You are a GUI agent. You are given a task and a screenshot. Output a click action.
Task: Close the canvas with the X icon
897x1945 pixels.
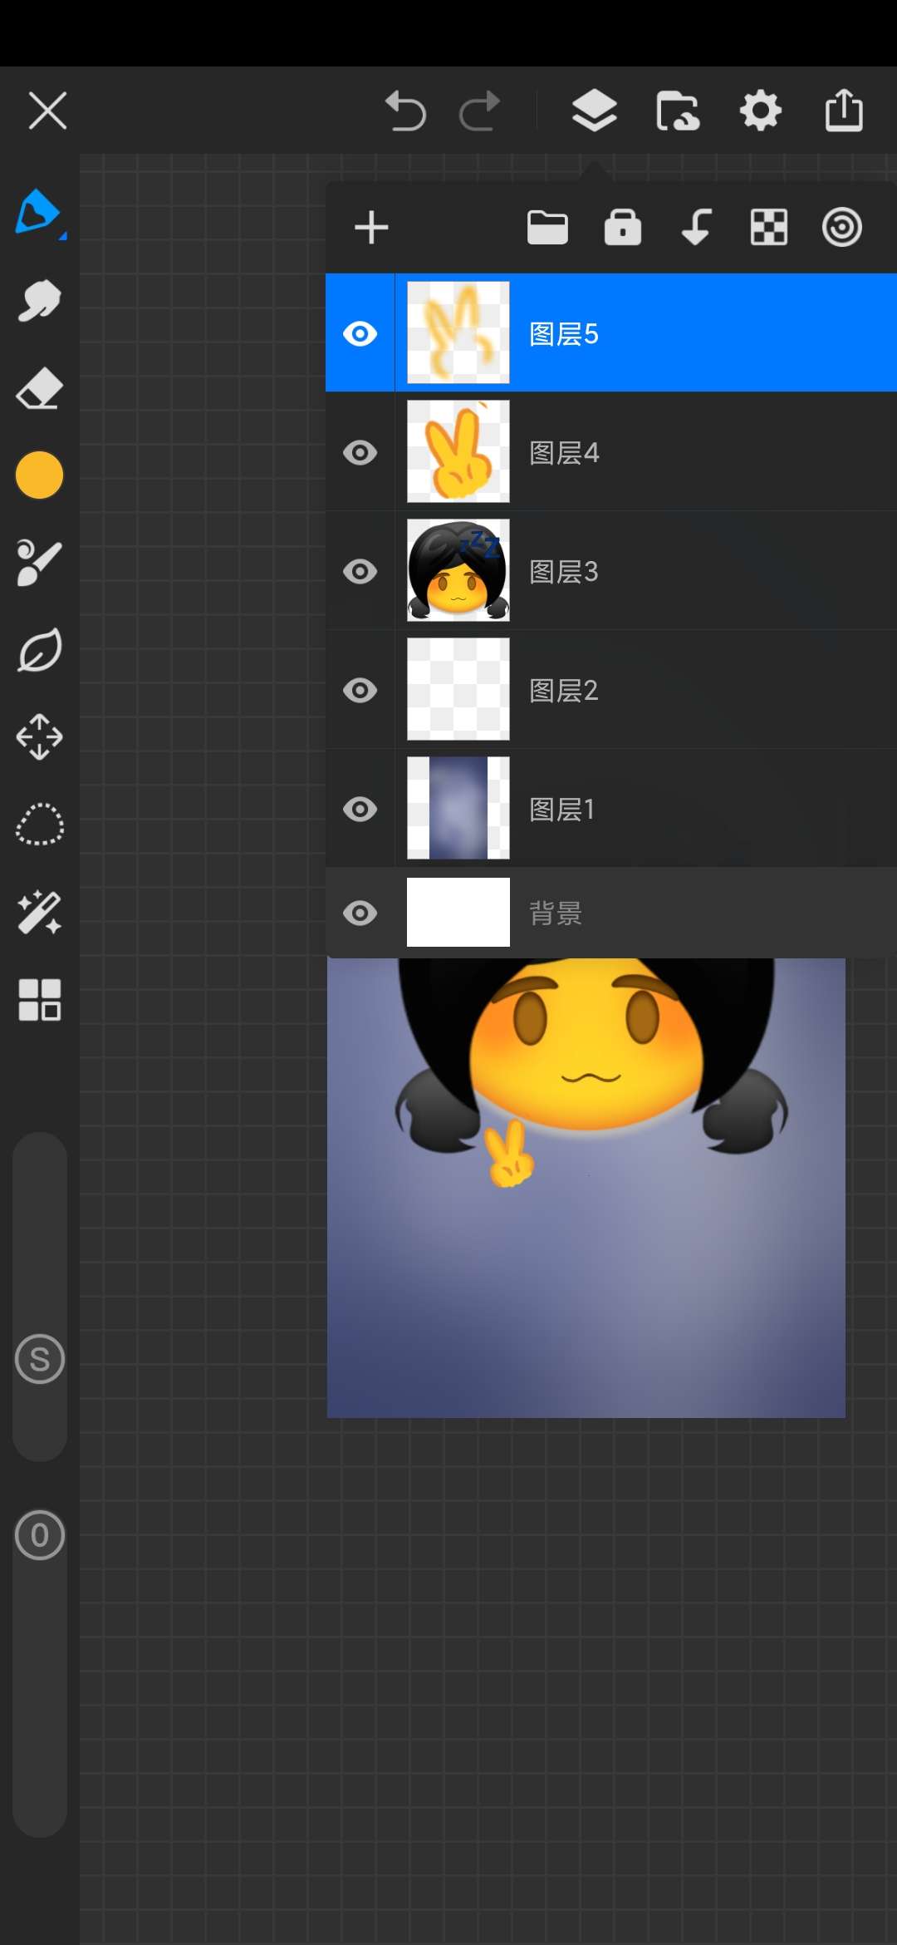tap(47, 111)
